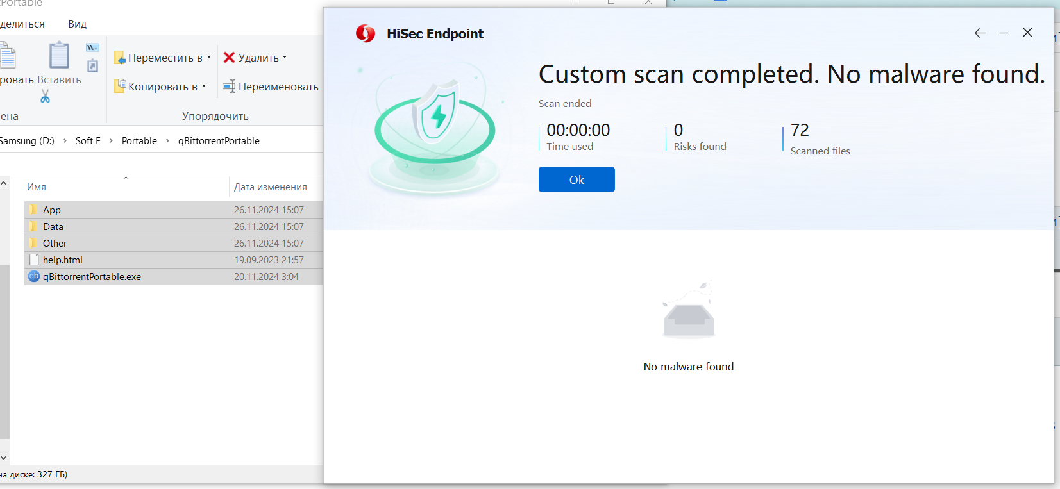This screenshot has height=489, width=1060.
Task: Click the 00:00:00 time used value
Action: pos(578,130)
